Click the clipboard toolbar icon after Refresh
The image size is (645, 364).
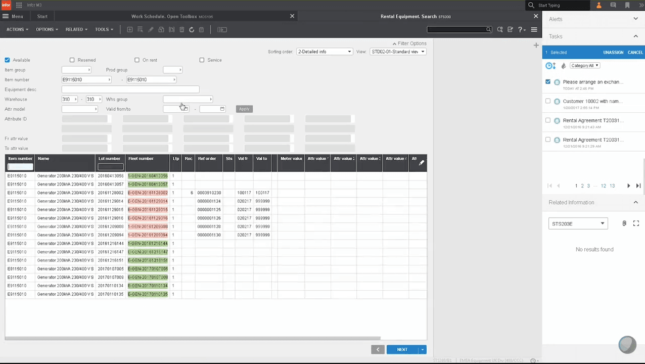[x=201, y=29]
